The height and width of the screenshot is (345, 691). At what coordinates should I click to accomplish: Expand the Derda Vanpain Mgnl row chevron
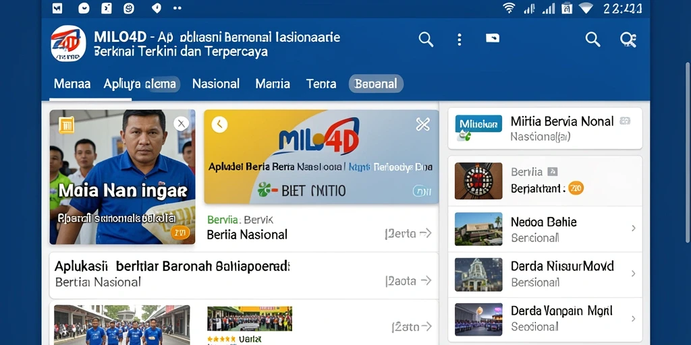633,319
